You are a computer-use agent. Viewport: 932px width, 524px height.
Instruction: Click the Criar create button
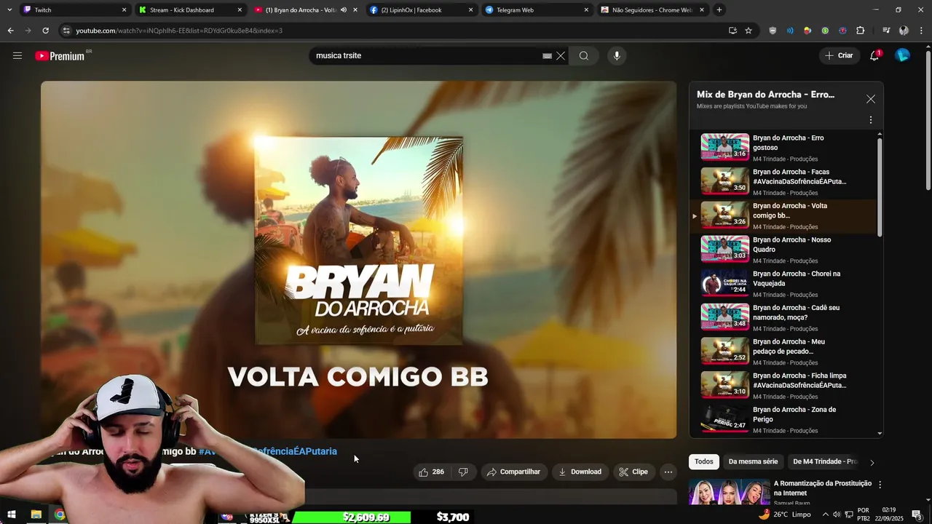coord(838,55)
